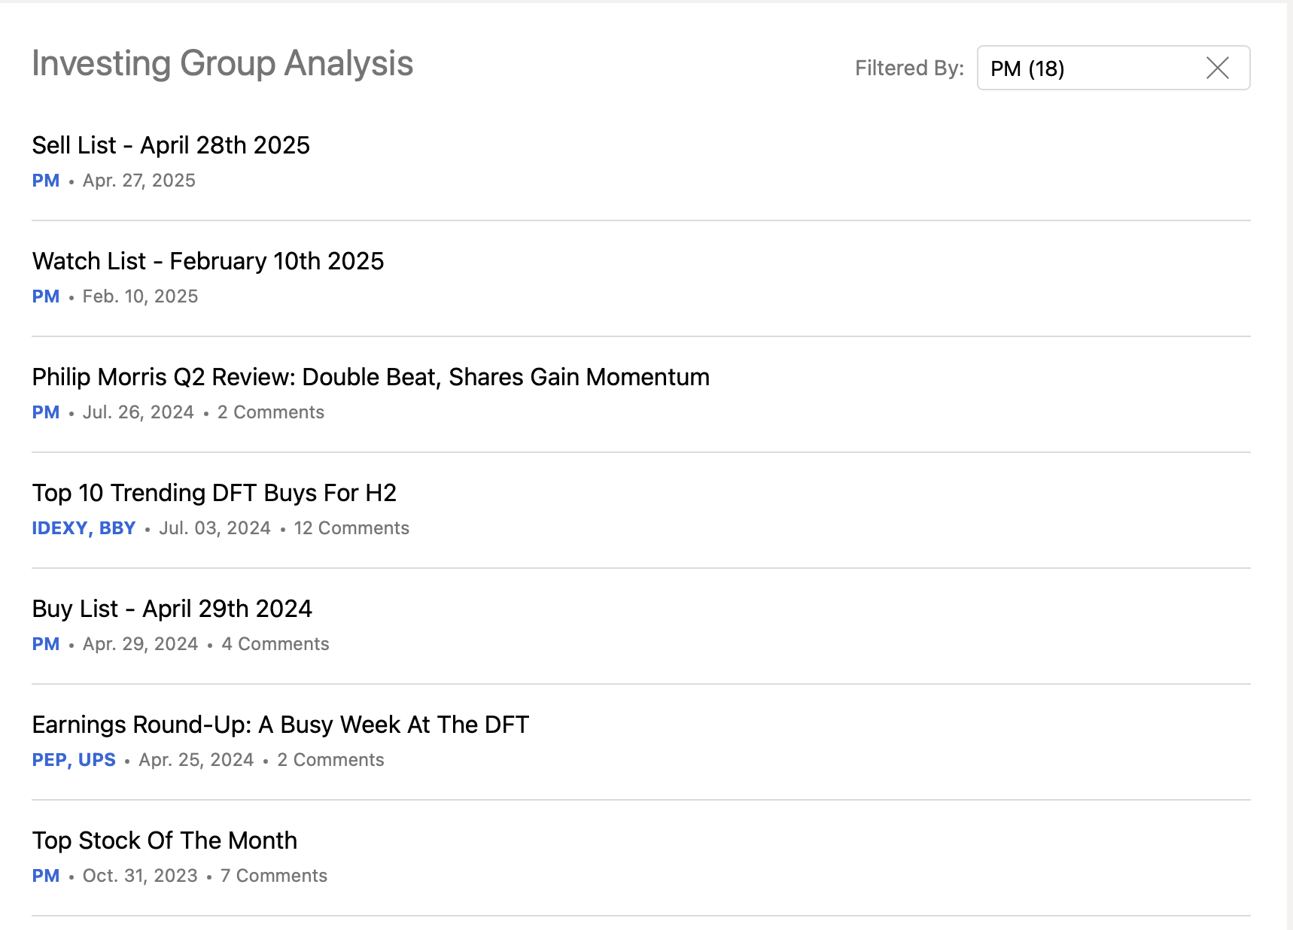
Task: Open the Buy List - April 29th 2024
Action: [x=172, y=609]
